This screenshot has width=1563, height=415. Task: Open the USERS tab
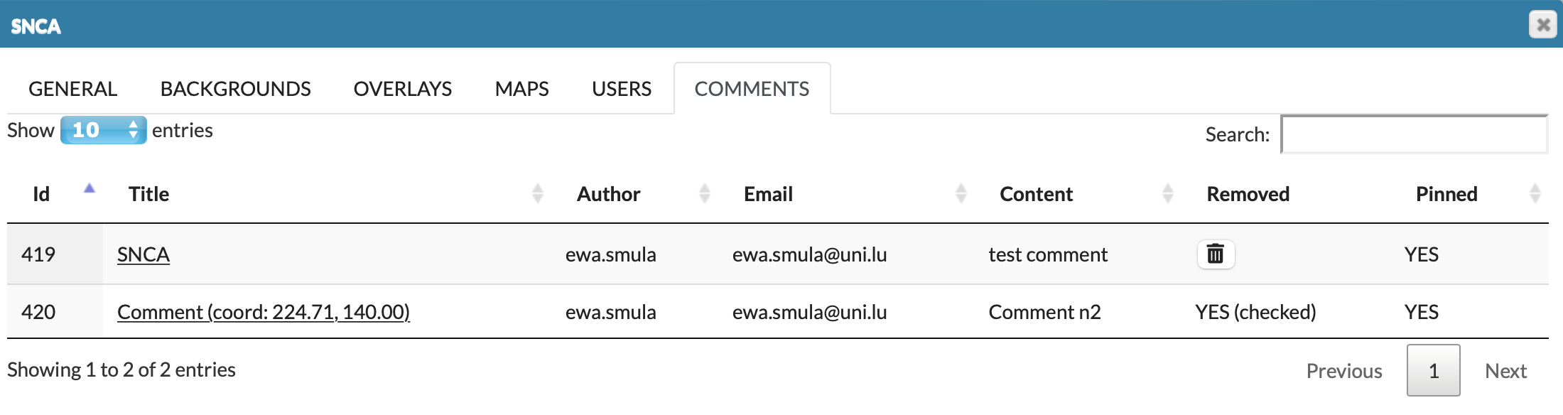click(622, 89)
